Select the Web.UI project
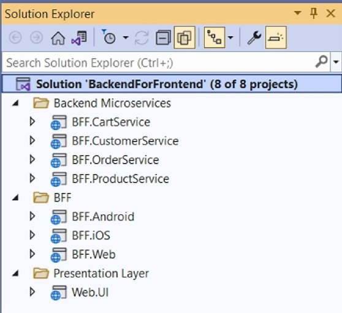Viewport: 342px width, 313px height. click(x=90, y=292)
